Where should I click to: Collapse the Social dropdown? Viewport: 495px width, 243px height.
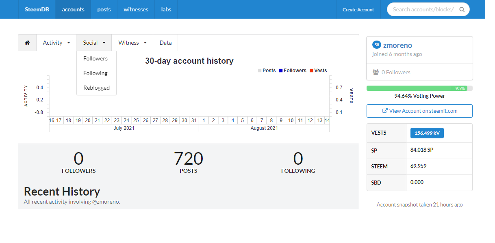coord(94,43)
